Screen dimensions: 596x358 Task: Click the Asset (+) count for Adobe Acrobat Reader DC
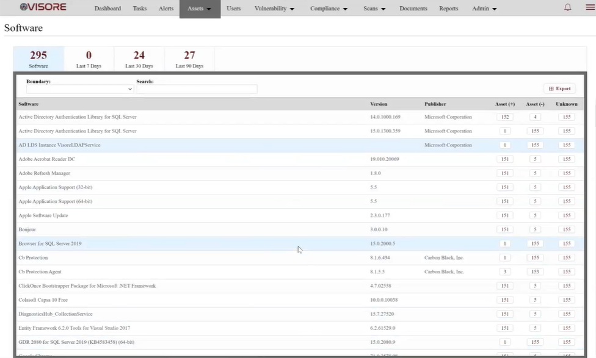click(505, 159)
